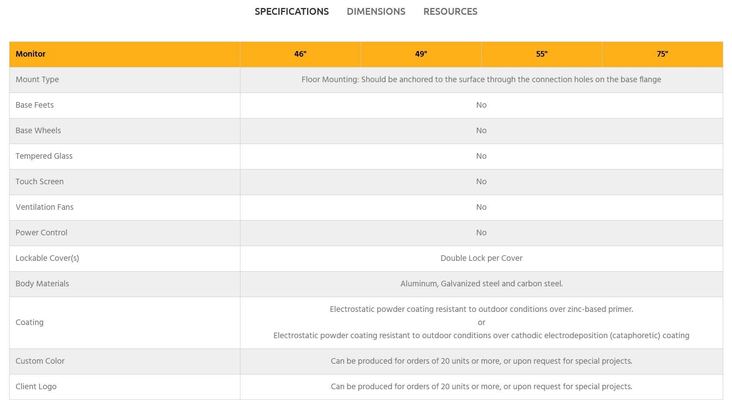Click the Coating row label
This screenshot has width=732, height=400.
point(30,322)
